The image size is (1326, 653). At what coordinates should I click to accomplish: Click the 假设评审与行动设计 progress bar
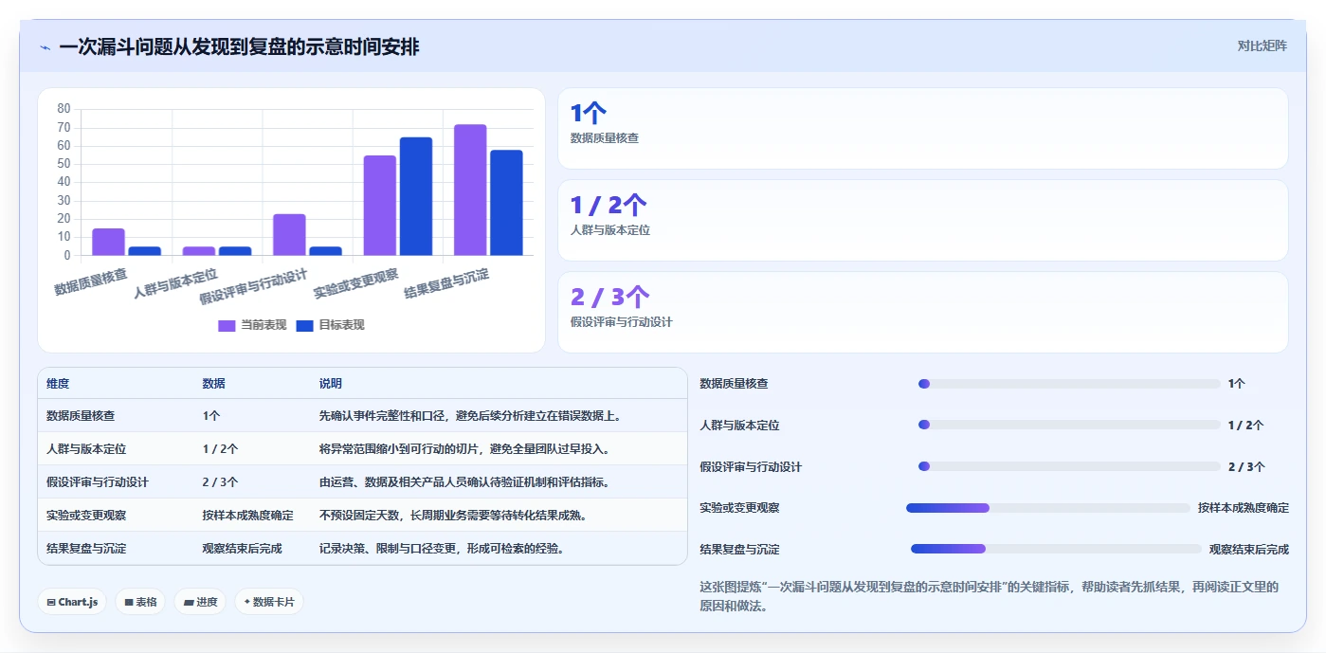coord(1069,466)
